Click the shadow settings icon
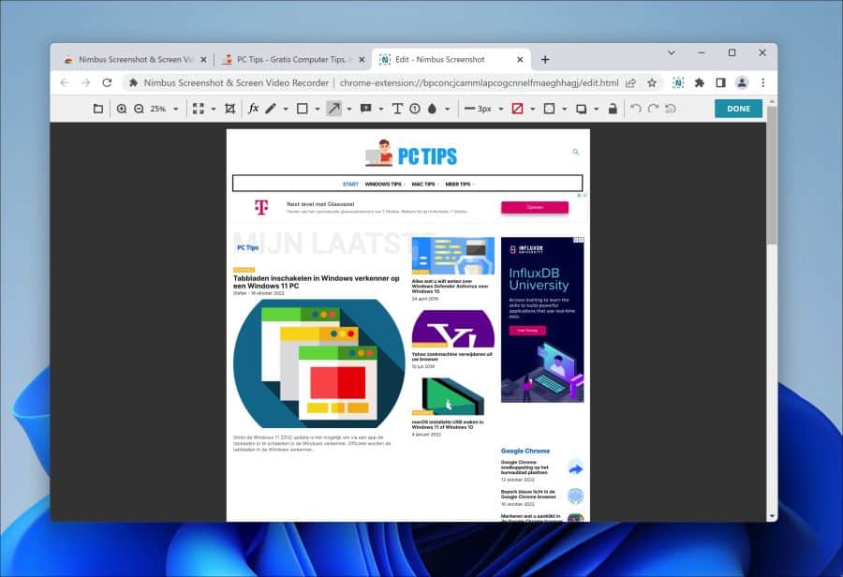This screenshot has height=577, width=843. coord(581,109)
